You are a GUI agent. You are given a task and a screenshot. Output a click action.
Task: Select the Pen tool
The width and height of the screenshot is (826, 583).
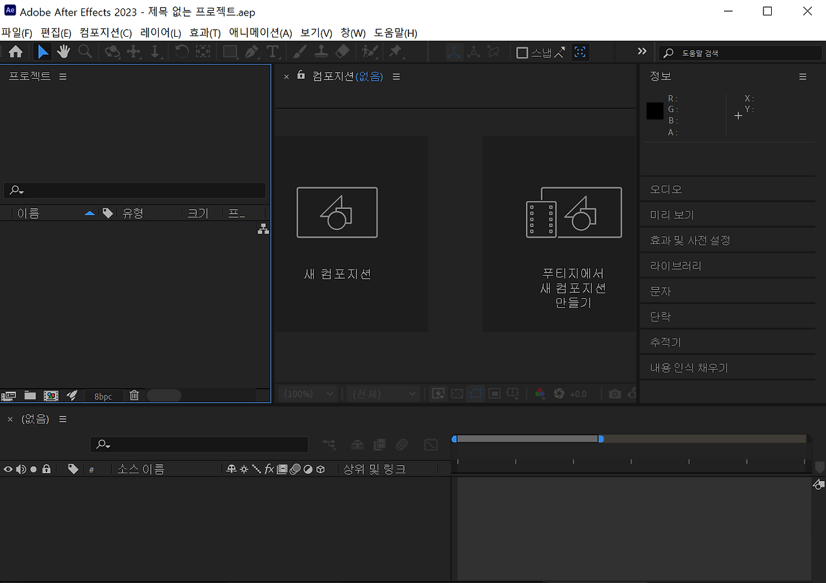click(252, 52)
